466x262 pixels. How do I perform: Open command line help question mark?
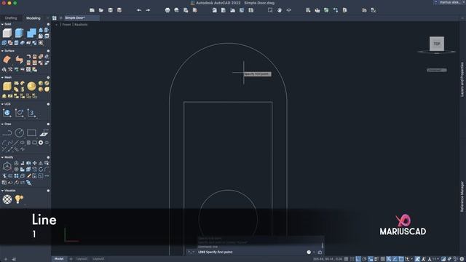(x=309, y=252)
